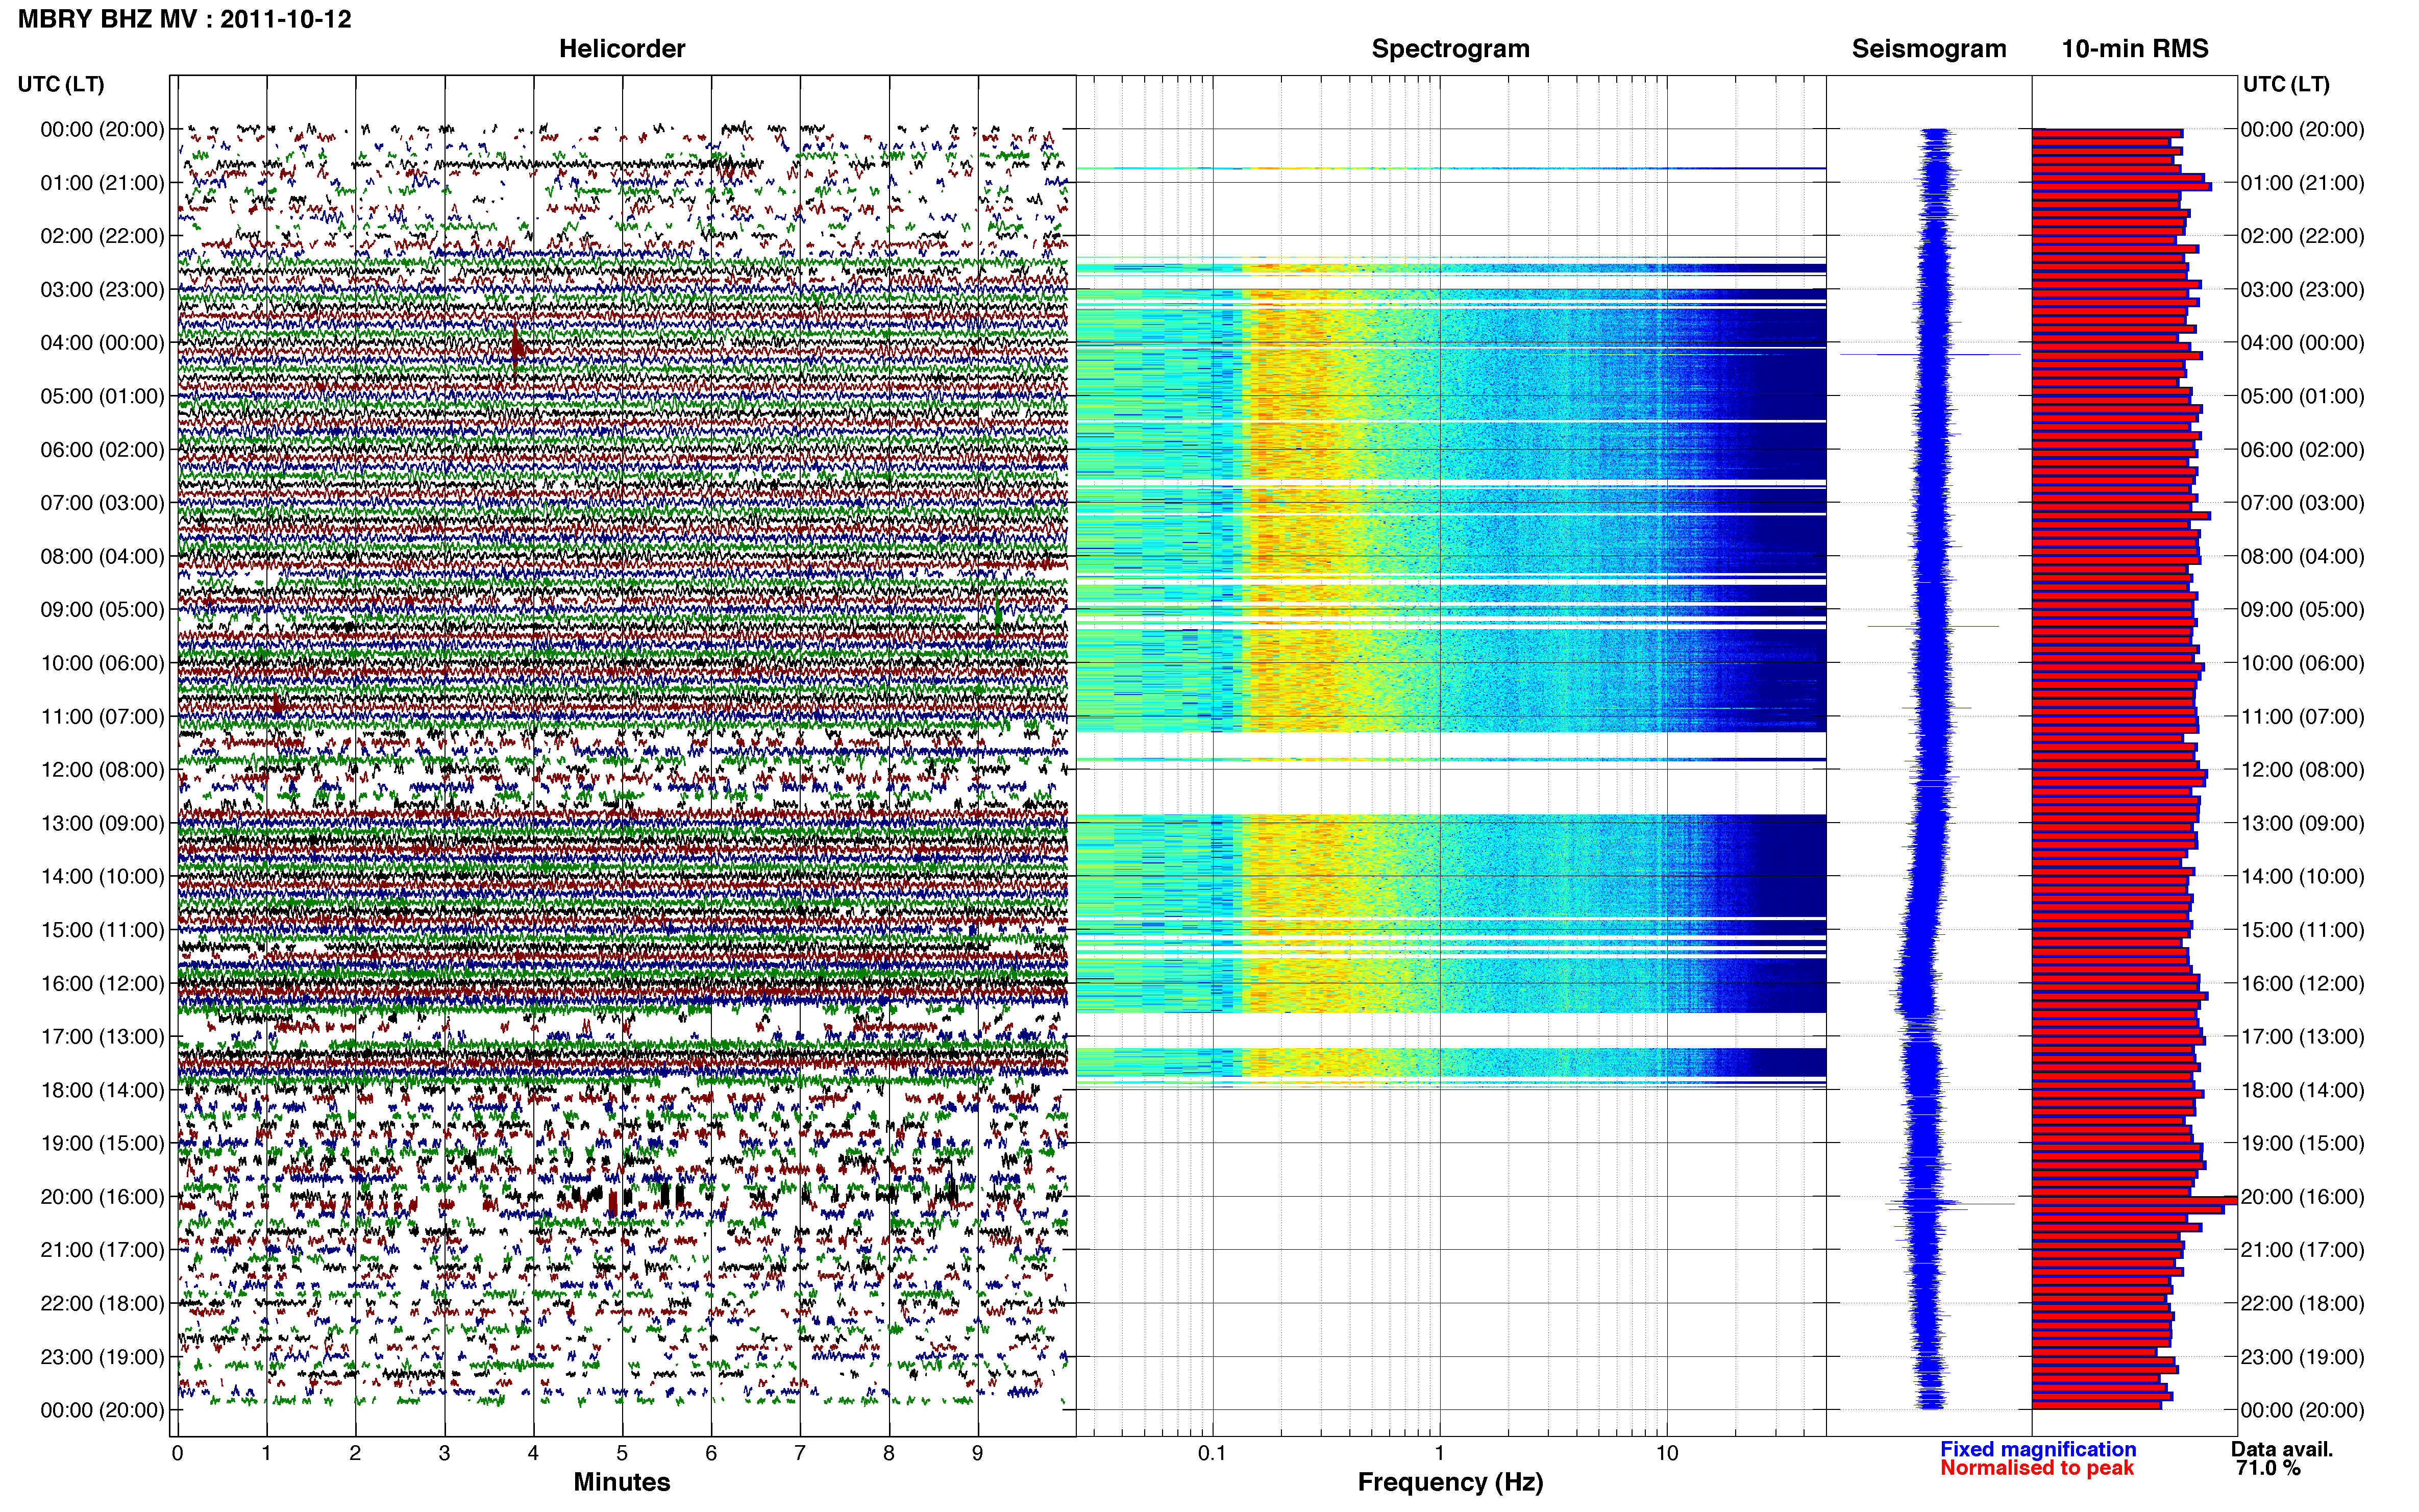Click '01:00 (21:00)' on the left time axis
The height and width of the screenshot is (1512, 2419).
[x=102, y=183]
